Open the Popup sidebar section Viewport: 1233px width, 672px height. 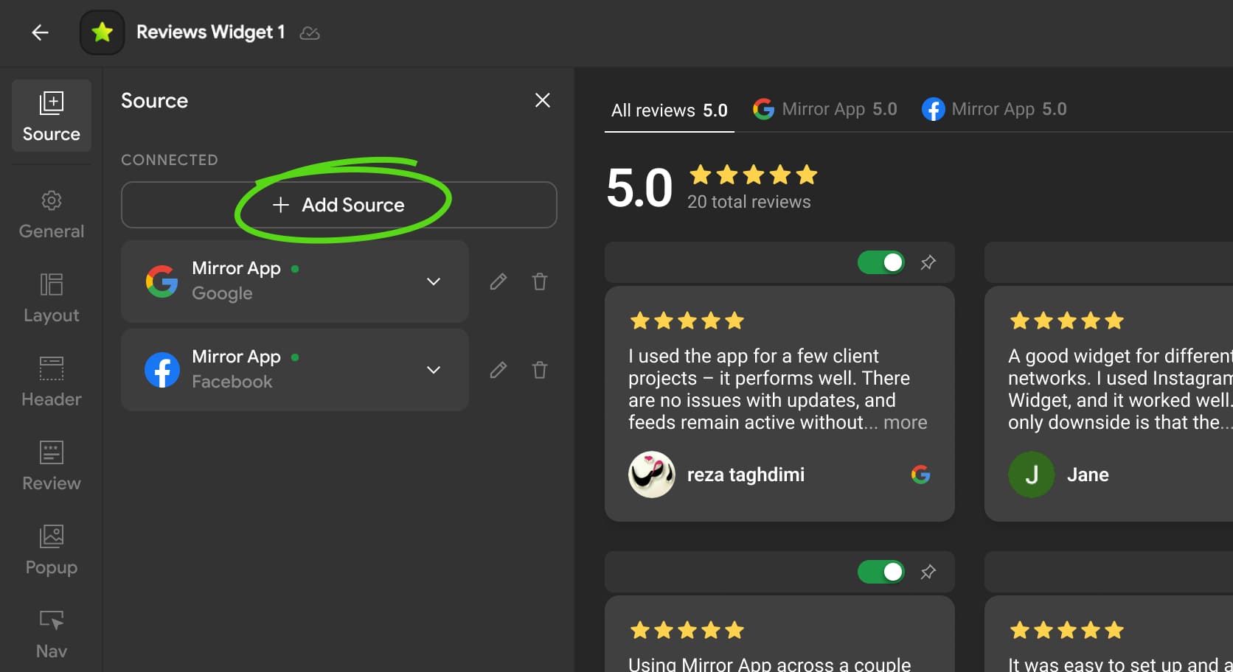pyautogui.click(x=52, y=550)
